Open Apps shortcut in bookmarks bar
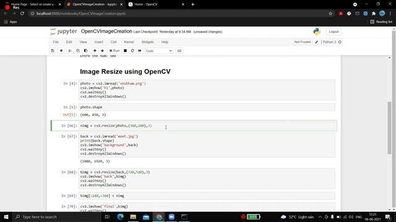 point(10,22)
